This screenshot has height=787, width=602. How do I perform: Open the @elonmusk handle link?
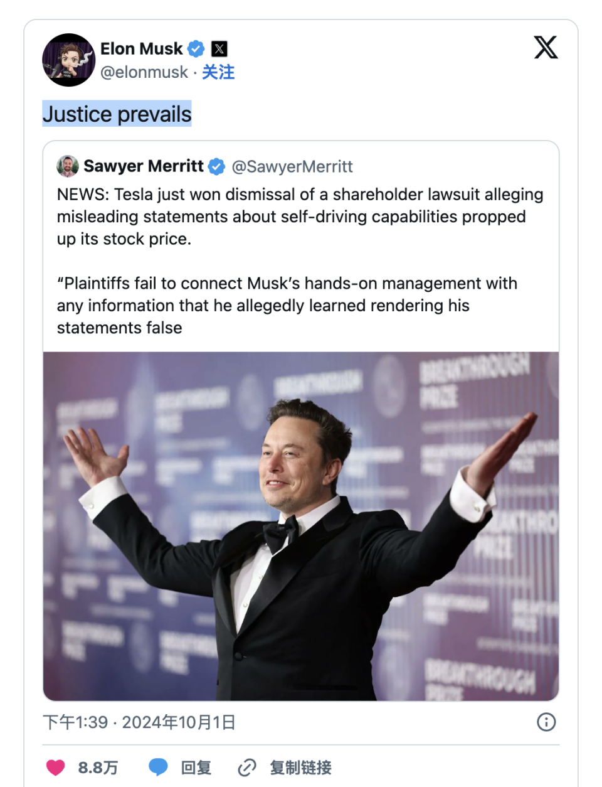(x=144, y=72)
